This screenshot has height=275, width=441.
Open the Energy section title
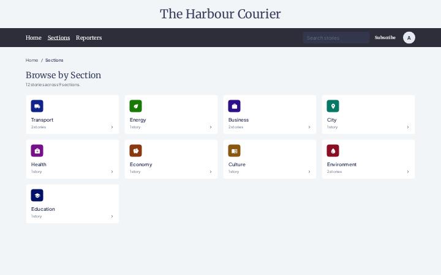click(x=138, y=120)
